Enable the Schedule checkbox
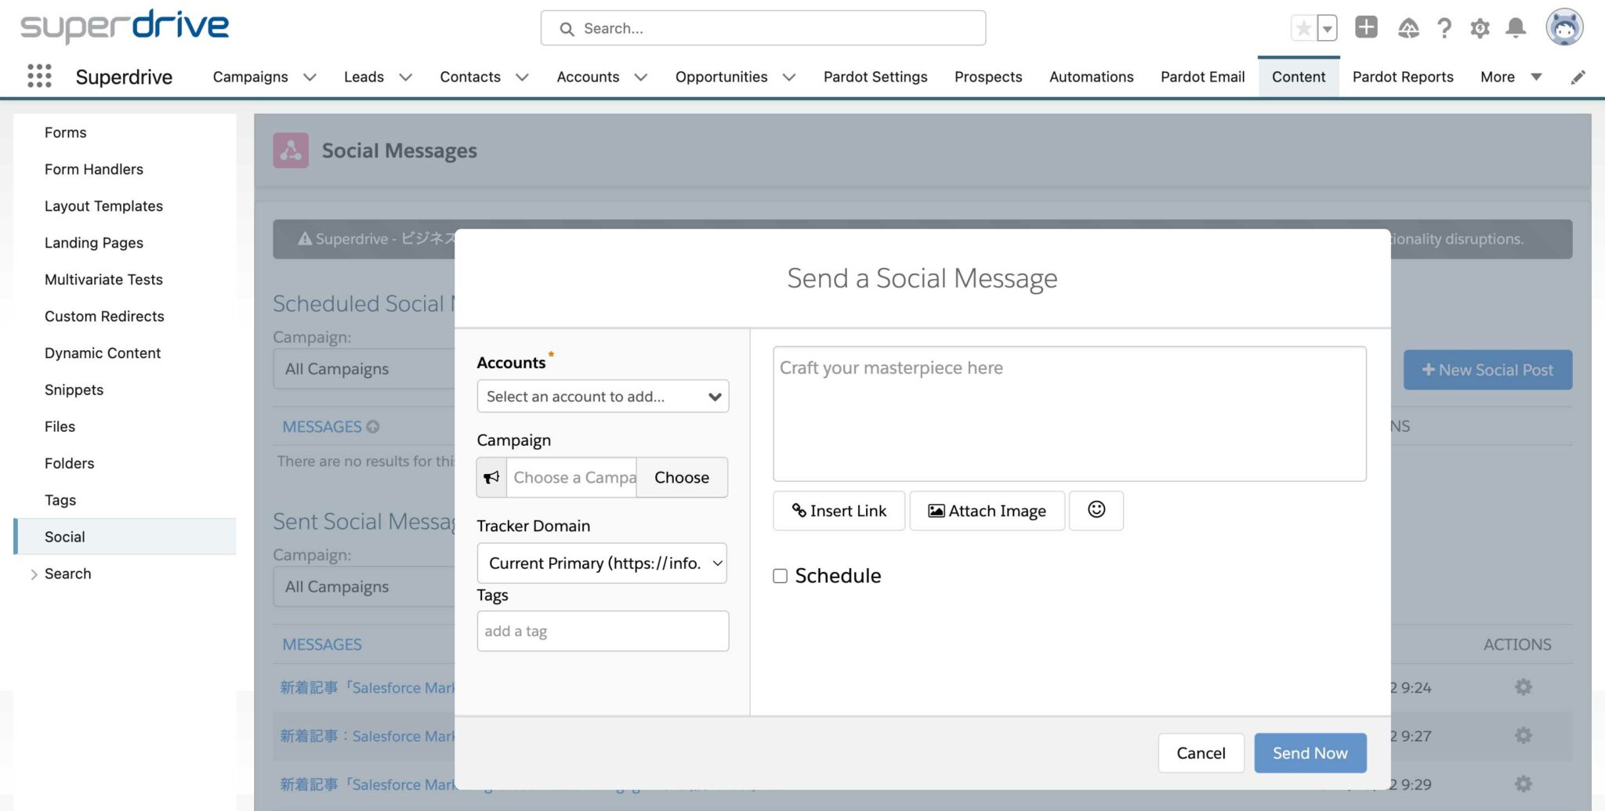The height and width of the screenshot is (811, 1605). (780, 576)
